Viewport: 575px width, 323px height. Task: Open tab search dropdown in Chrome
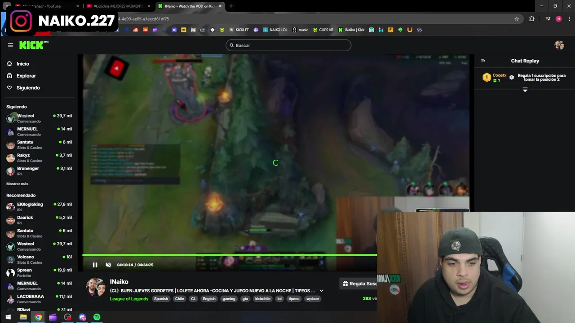(x=7, y=6)
